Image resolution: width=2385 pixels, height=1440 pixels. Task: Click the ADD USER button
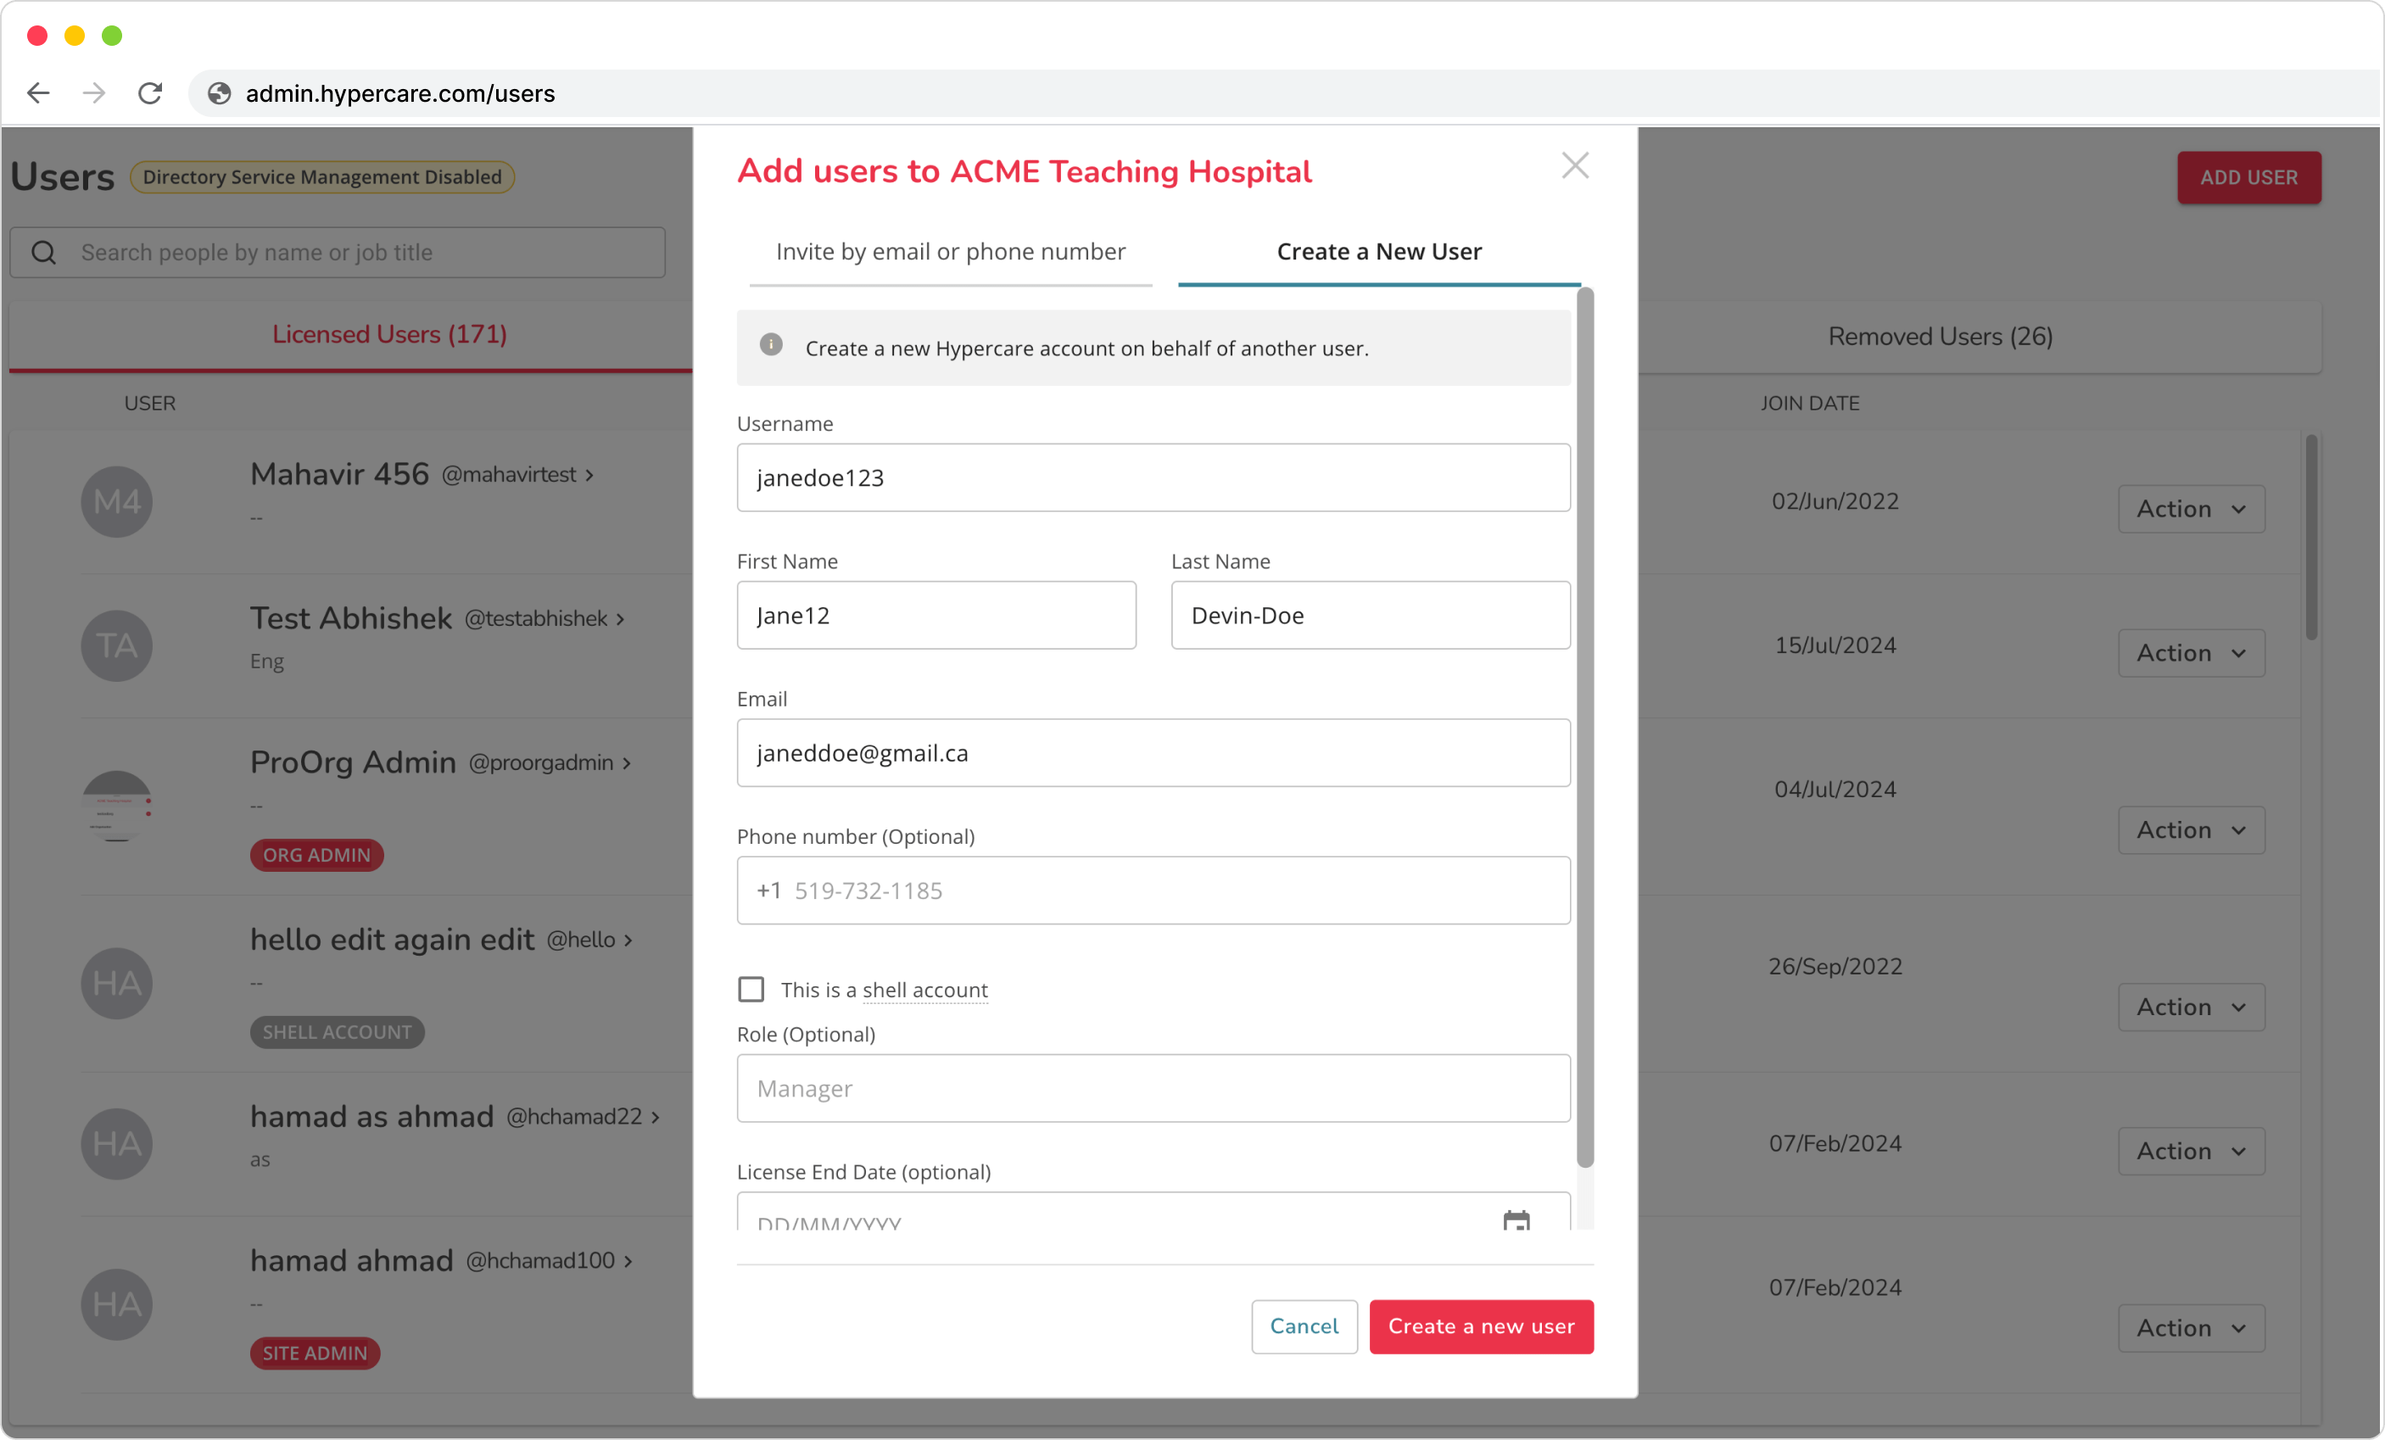tap(2248, 178)
